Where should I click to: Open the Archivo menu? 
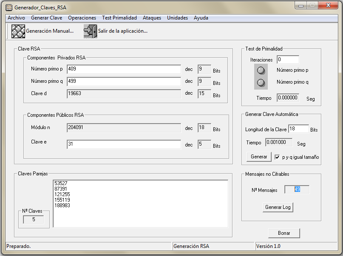16,18
